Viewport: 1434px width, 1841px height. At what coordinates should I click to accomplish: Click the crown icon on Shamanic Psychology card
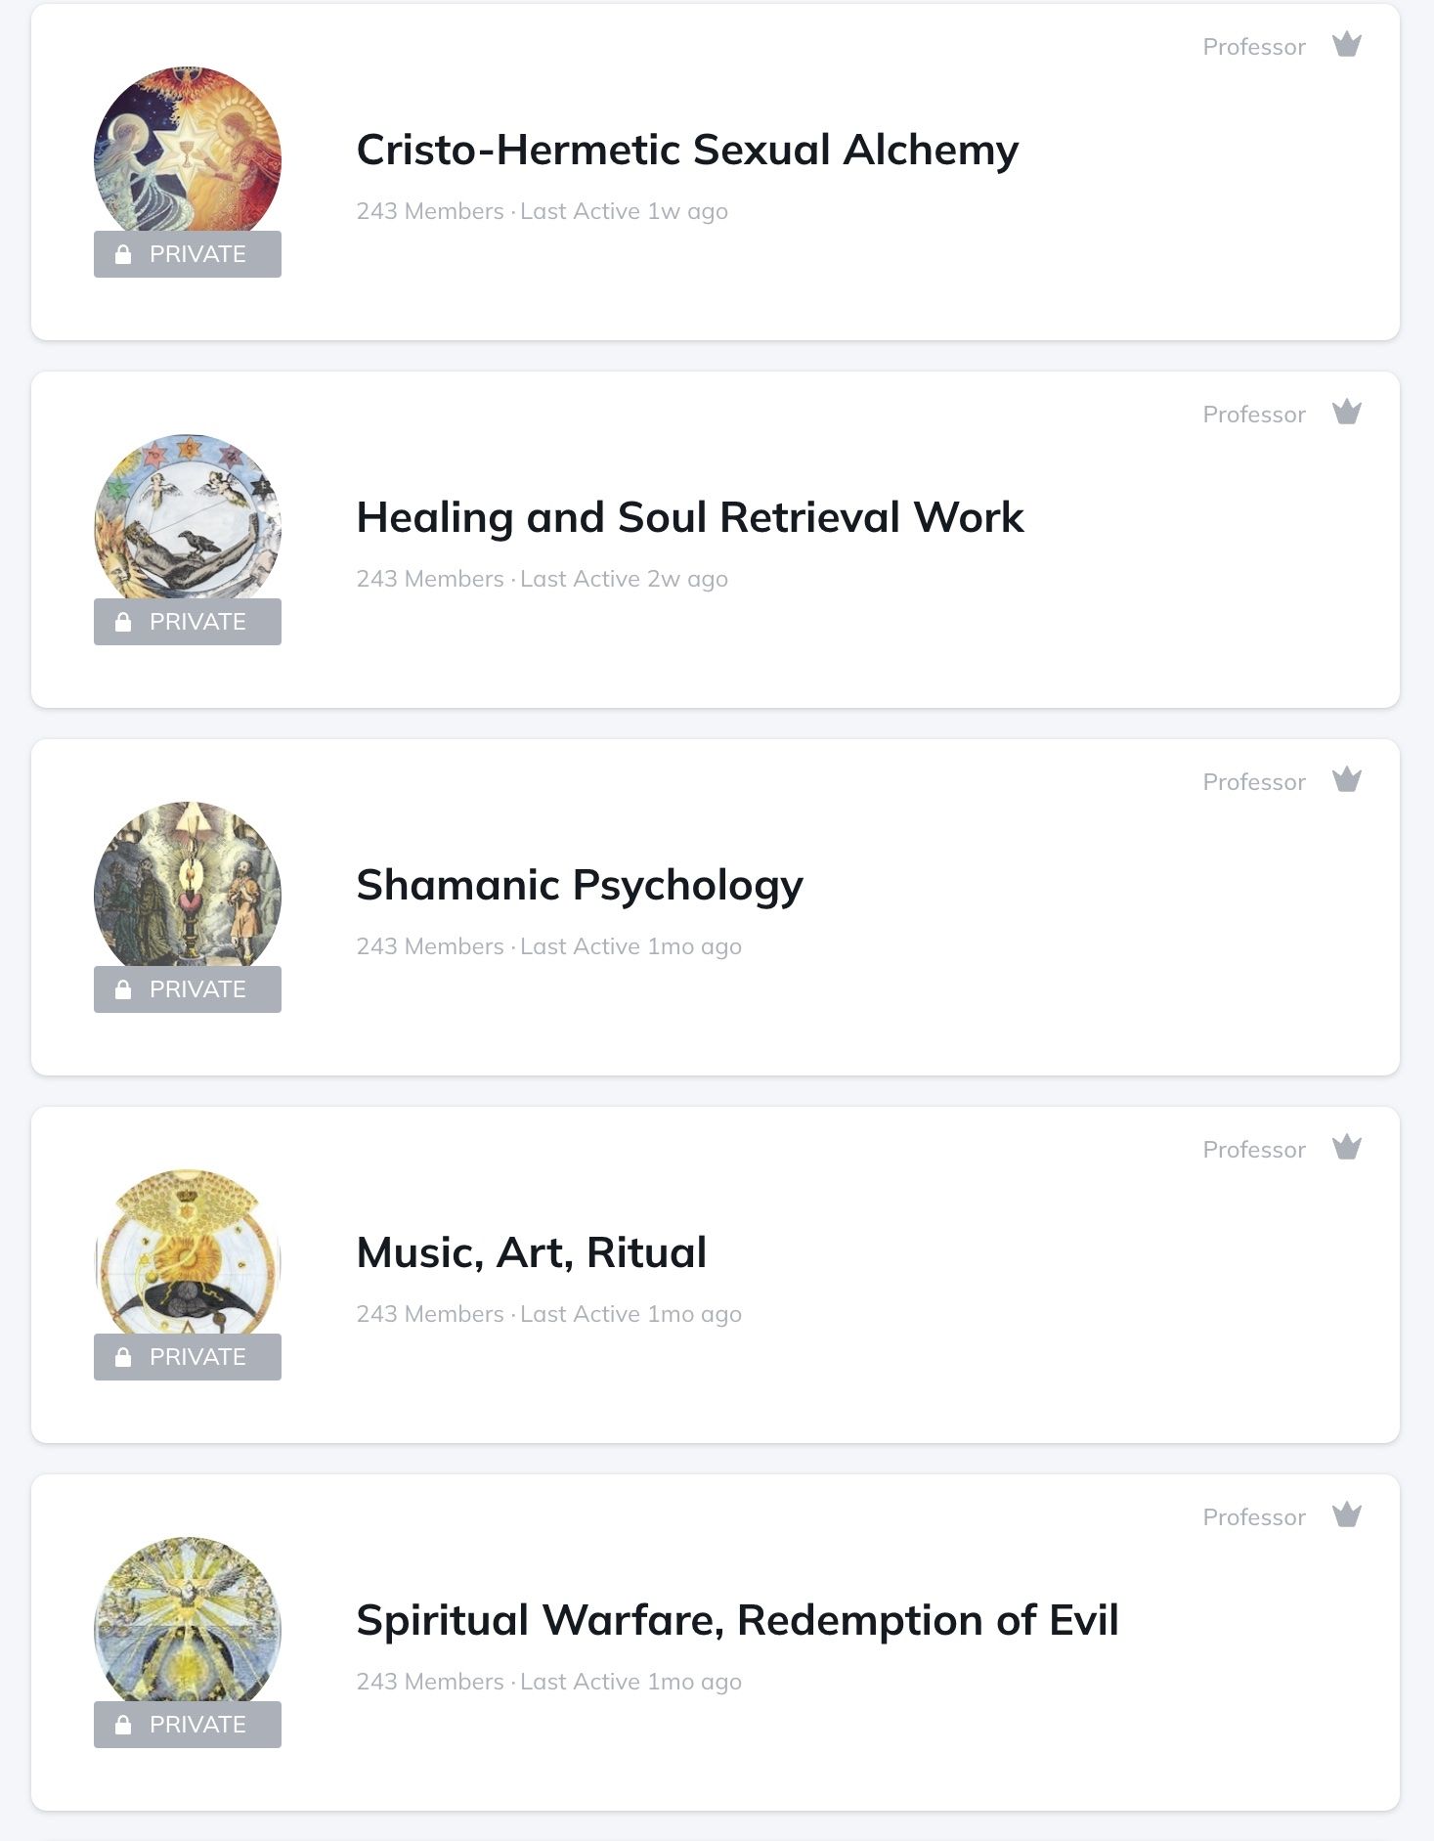pos(1347,780)
